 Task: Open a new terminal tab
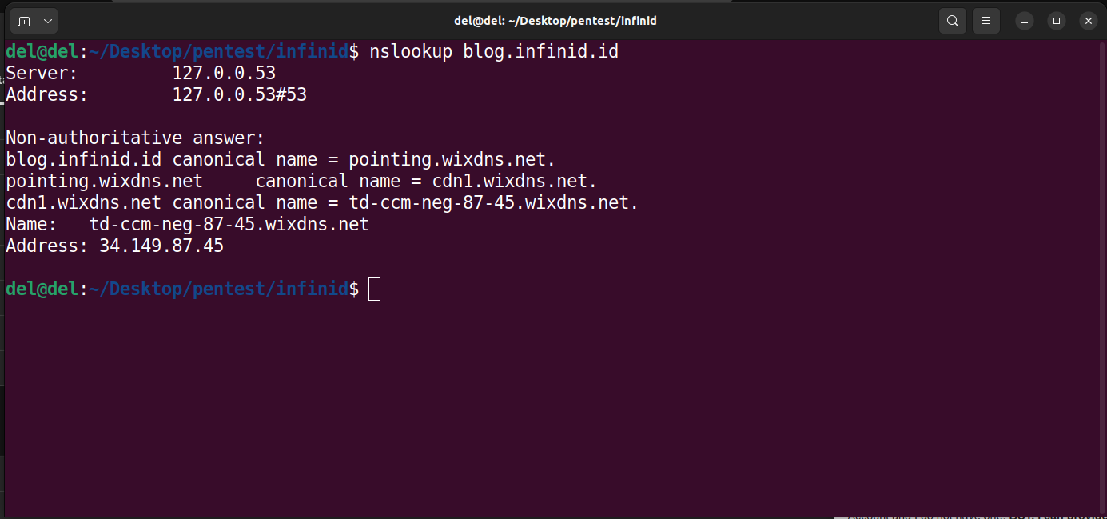point(25,21)
